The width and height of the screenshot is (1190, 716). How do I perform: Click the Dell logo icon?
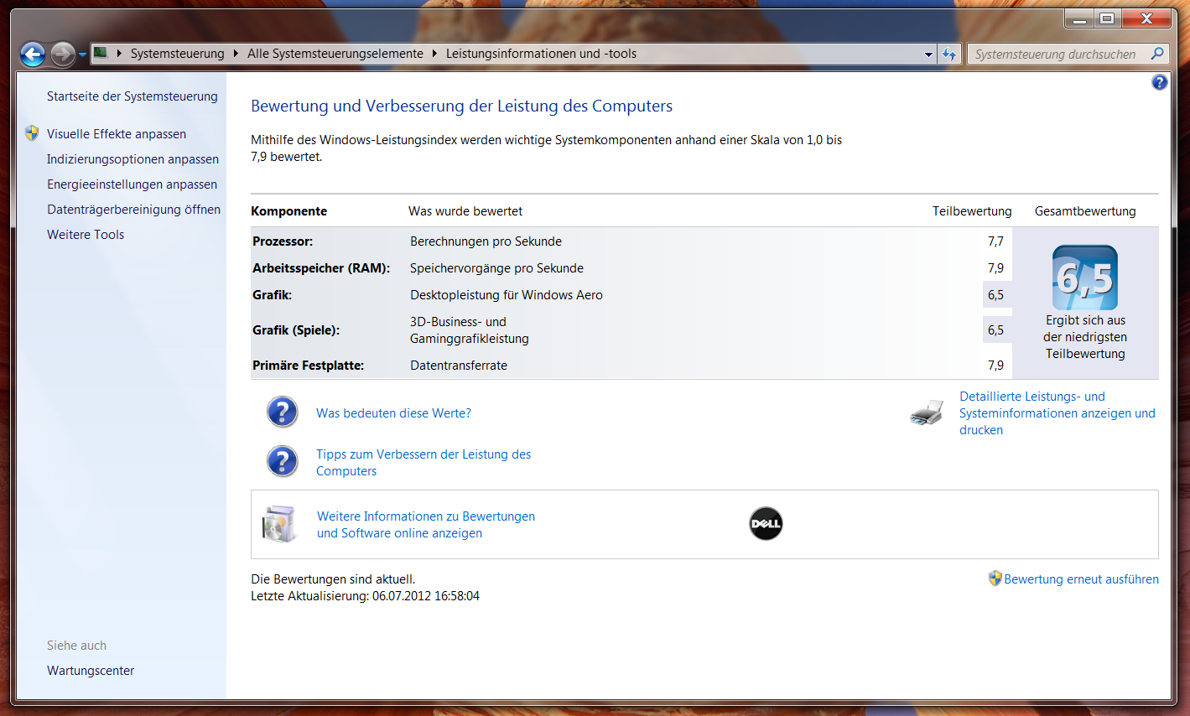(765, 524)
